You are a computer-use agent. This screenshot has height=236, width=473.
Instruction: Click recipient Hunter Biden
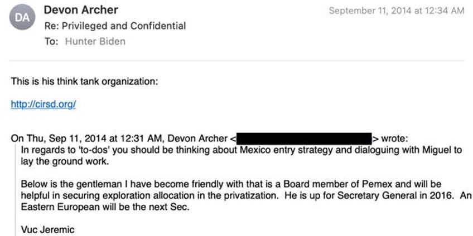(x=95, y=41)
